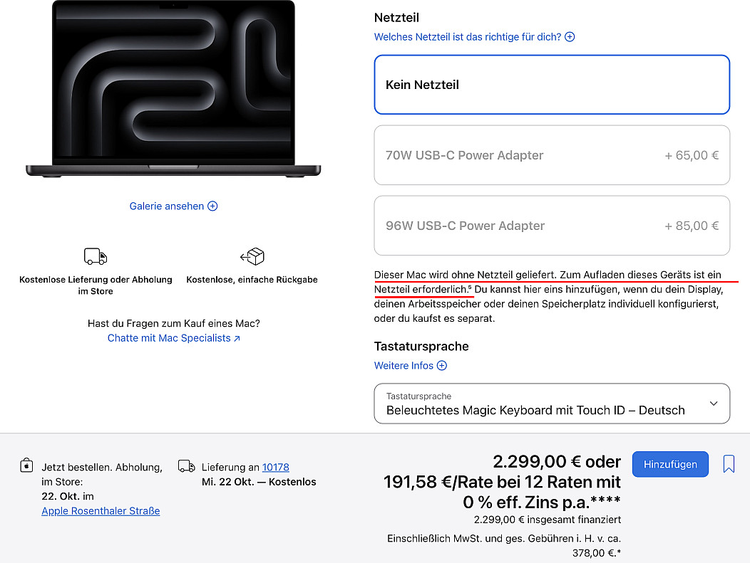This screenshot has height=563, width=750.
Task: Expand Welches Netzteil ist das richtige info
Action: pyautogui.click(x=468, y=37)
